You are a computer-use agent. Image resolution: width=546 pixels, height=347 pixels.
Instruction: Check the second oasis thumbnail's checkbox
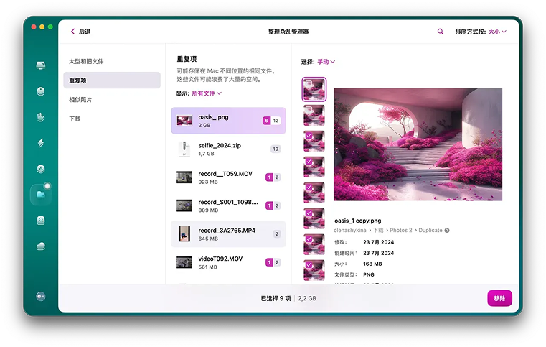[309, 110]
